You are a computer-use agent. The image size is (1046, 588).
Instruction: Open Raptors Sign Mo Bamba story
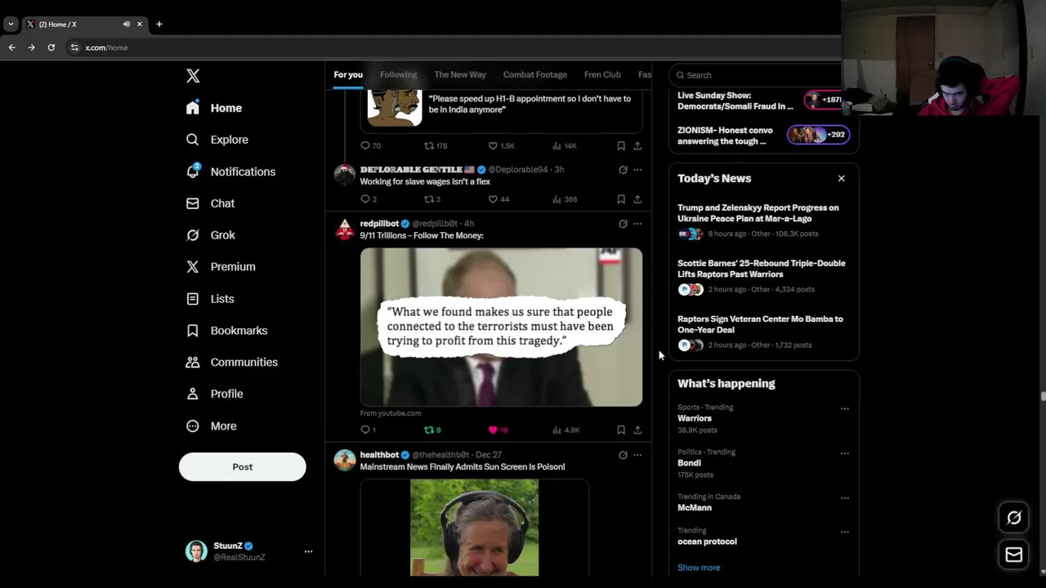coord(760,324)
